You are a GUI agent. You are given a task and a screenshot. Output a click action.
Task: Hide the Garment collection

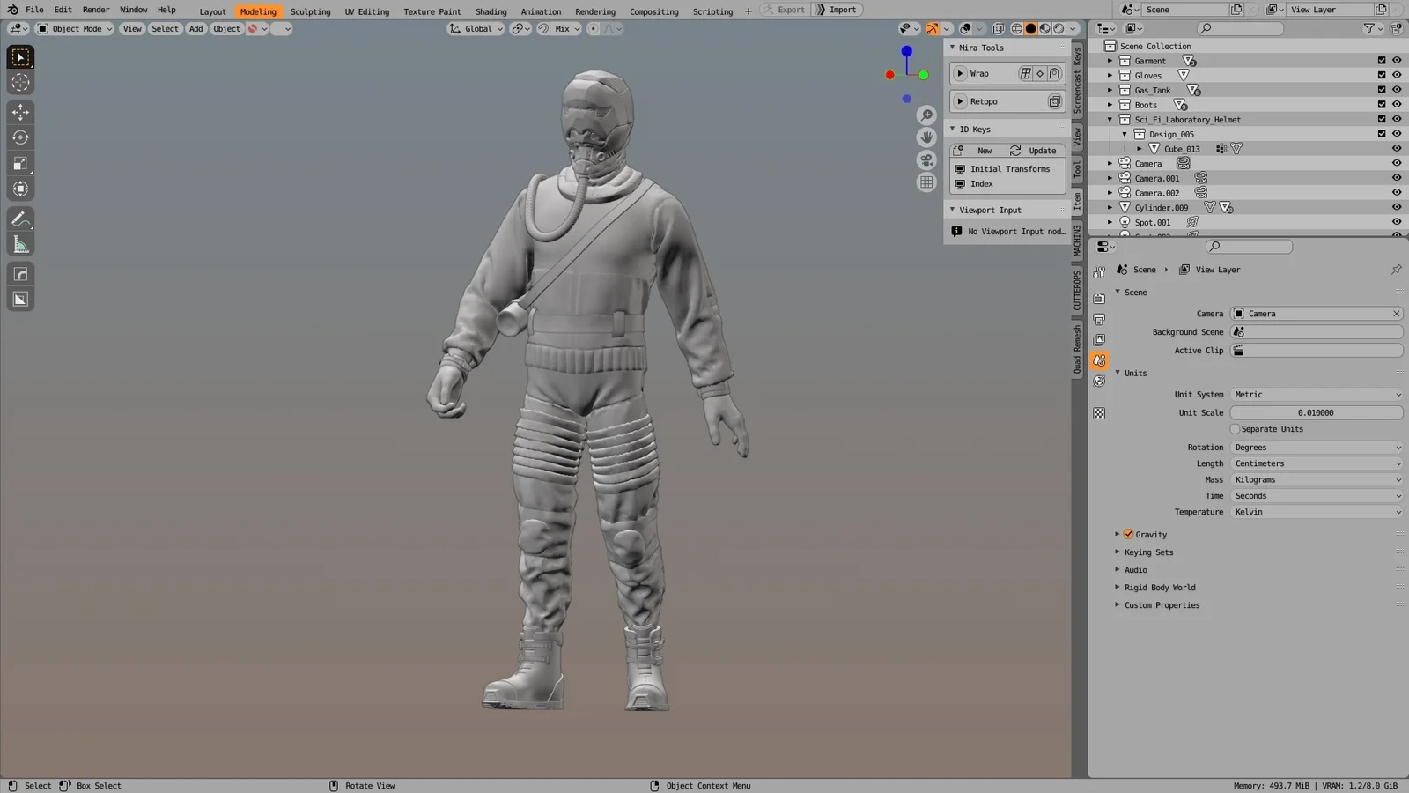click(1396, 61)
